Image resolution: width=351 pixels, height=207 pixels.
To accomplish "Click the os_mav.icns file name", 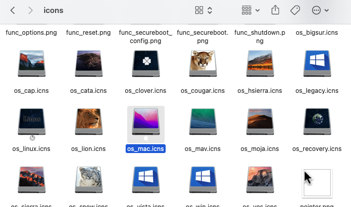I will (x=203, y=149).
